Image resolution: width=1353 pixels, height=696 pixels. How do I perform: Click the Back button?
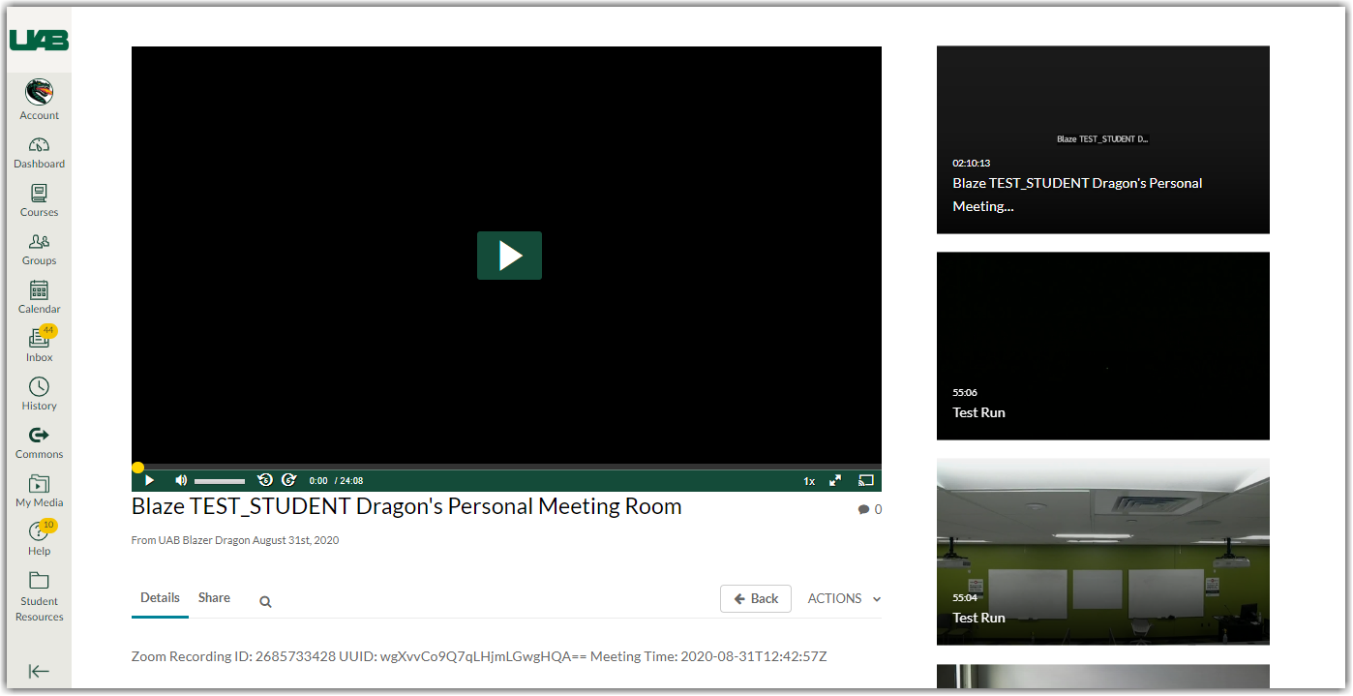pyautogui.click(x=755, y=599)
